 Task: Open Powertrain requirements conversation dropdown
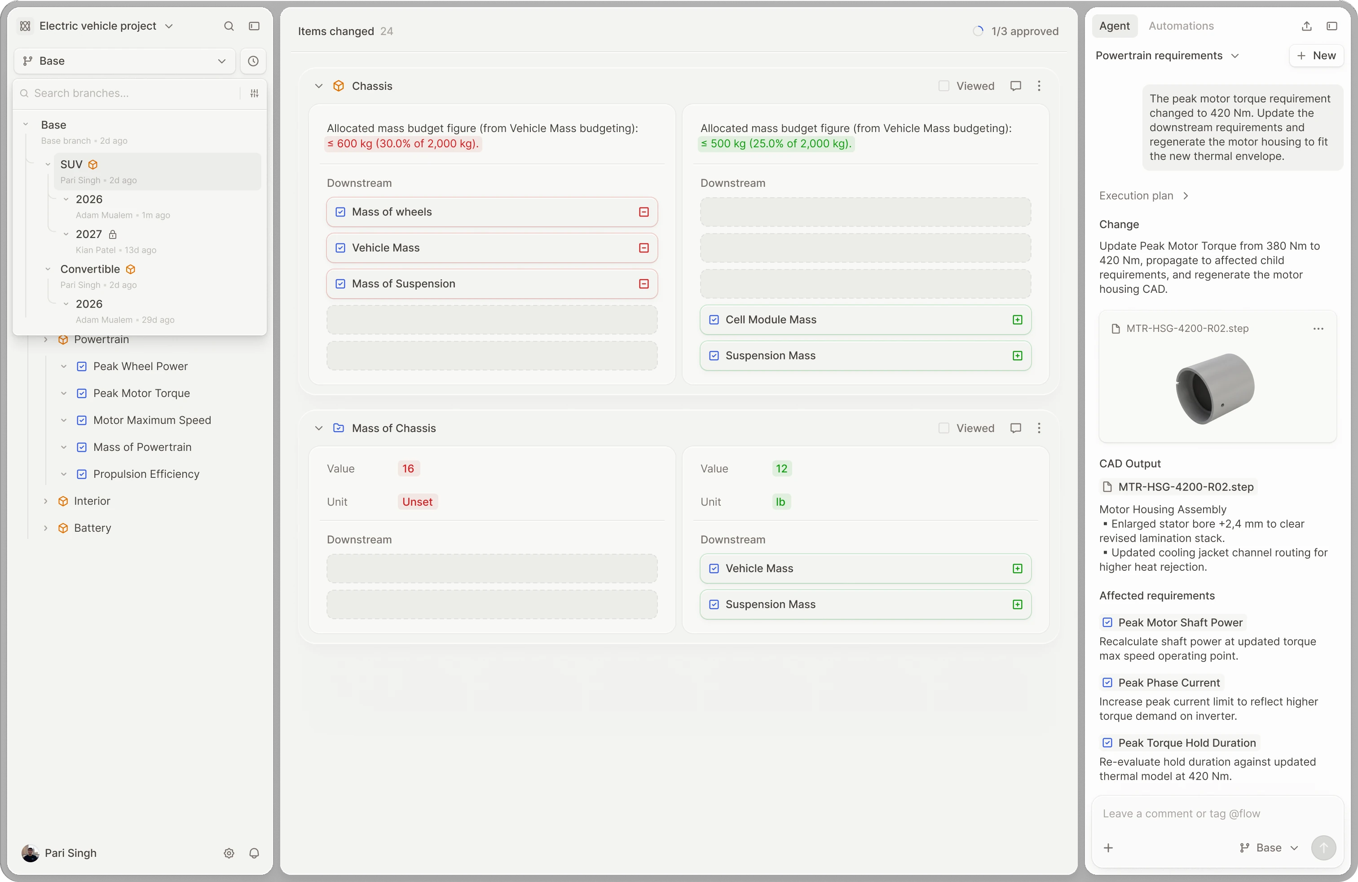pyautogui.click(x=1167, y=56)
